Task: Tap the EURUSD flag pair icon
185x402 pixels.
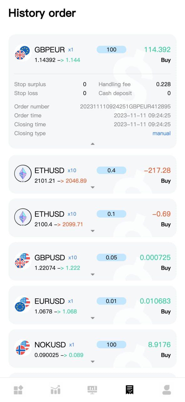Action: tap(23, 304)
